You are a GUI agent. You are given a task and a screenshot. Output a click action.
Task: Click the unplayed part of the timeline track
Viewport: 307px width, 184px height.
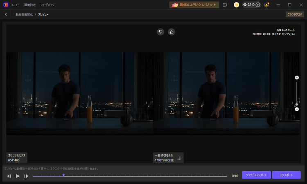click(x=146, y=176)
